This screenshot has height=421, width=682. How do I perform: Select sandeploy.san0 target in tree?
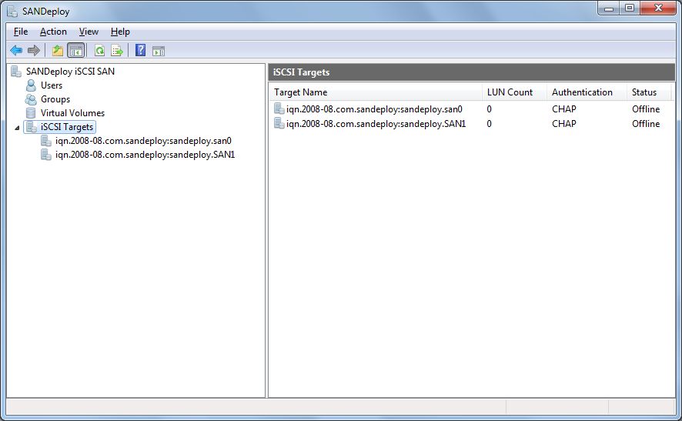[143, 141]
